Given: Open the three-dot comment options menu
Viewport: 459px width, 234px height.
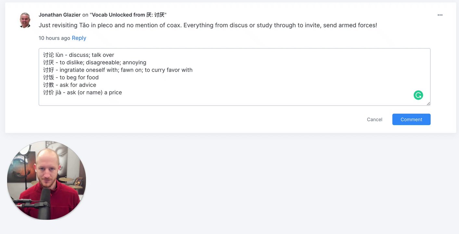Looking at the screenshot, I should [440, 15].
